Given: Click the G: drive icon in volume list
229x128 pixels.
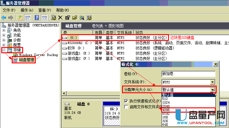Looking at the screenshot, I should click(65, 38).
